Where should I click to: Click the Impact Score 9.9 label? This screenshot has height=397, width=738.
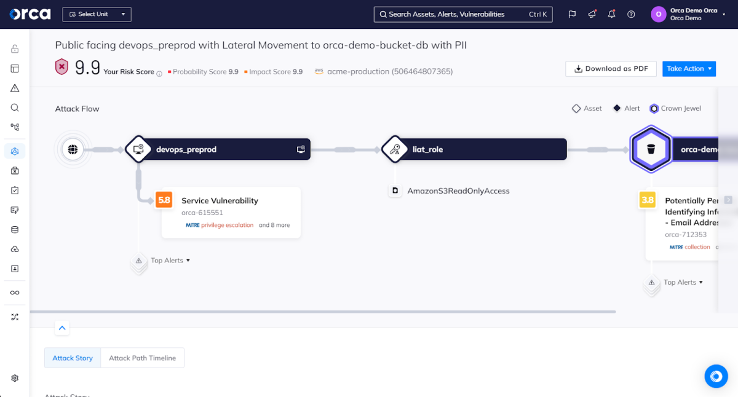[273, 72]
